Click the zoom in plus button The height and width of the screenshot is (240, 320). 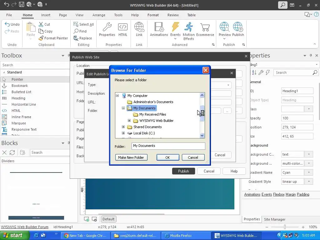[x=303, y=227]
